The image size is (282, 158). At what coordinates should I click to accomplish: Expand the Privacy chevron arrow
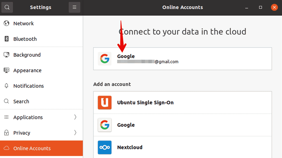point(75,133)
